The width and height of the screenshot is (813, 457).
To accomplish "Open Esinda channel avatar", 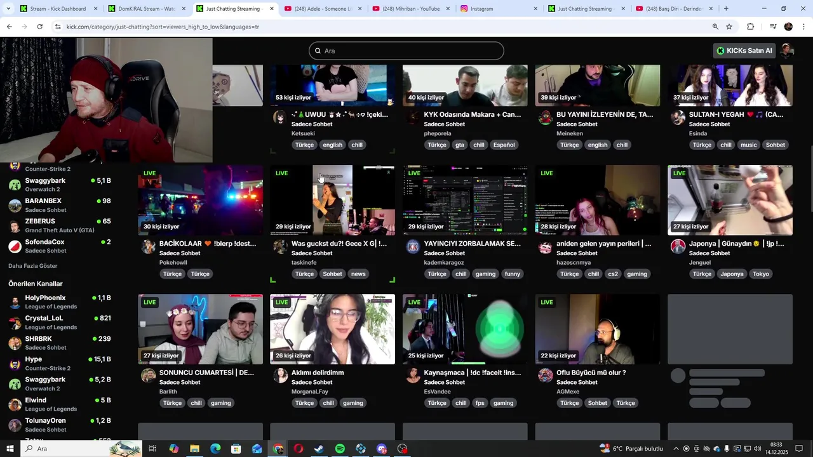I will coord(678,117).
